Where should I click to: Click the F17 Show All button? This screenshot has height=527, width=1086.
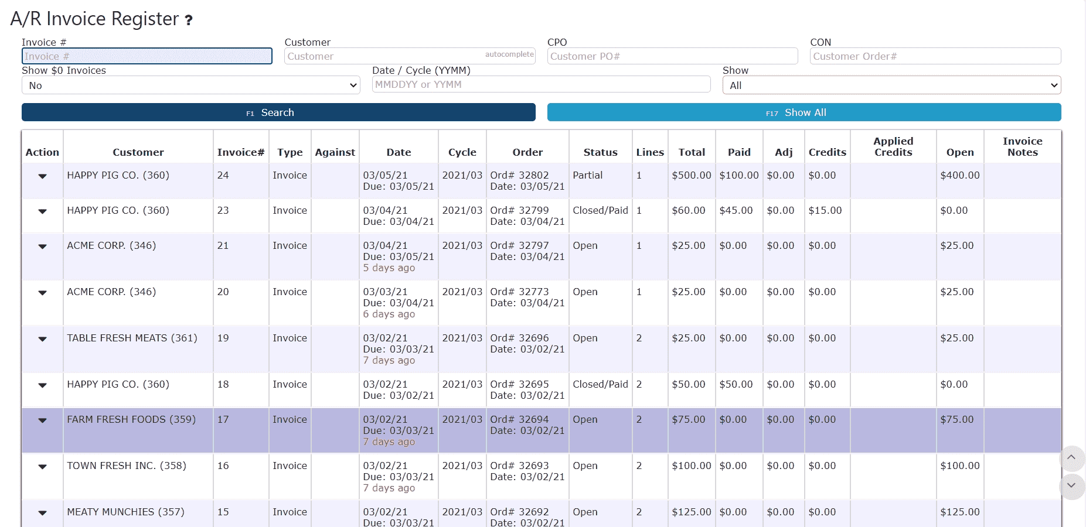(x=804, y=112)
